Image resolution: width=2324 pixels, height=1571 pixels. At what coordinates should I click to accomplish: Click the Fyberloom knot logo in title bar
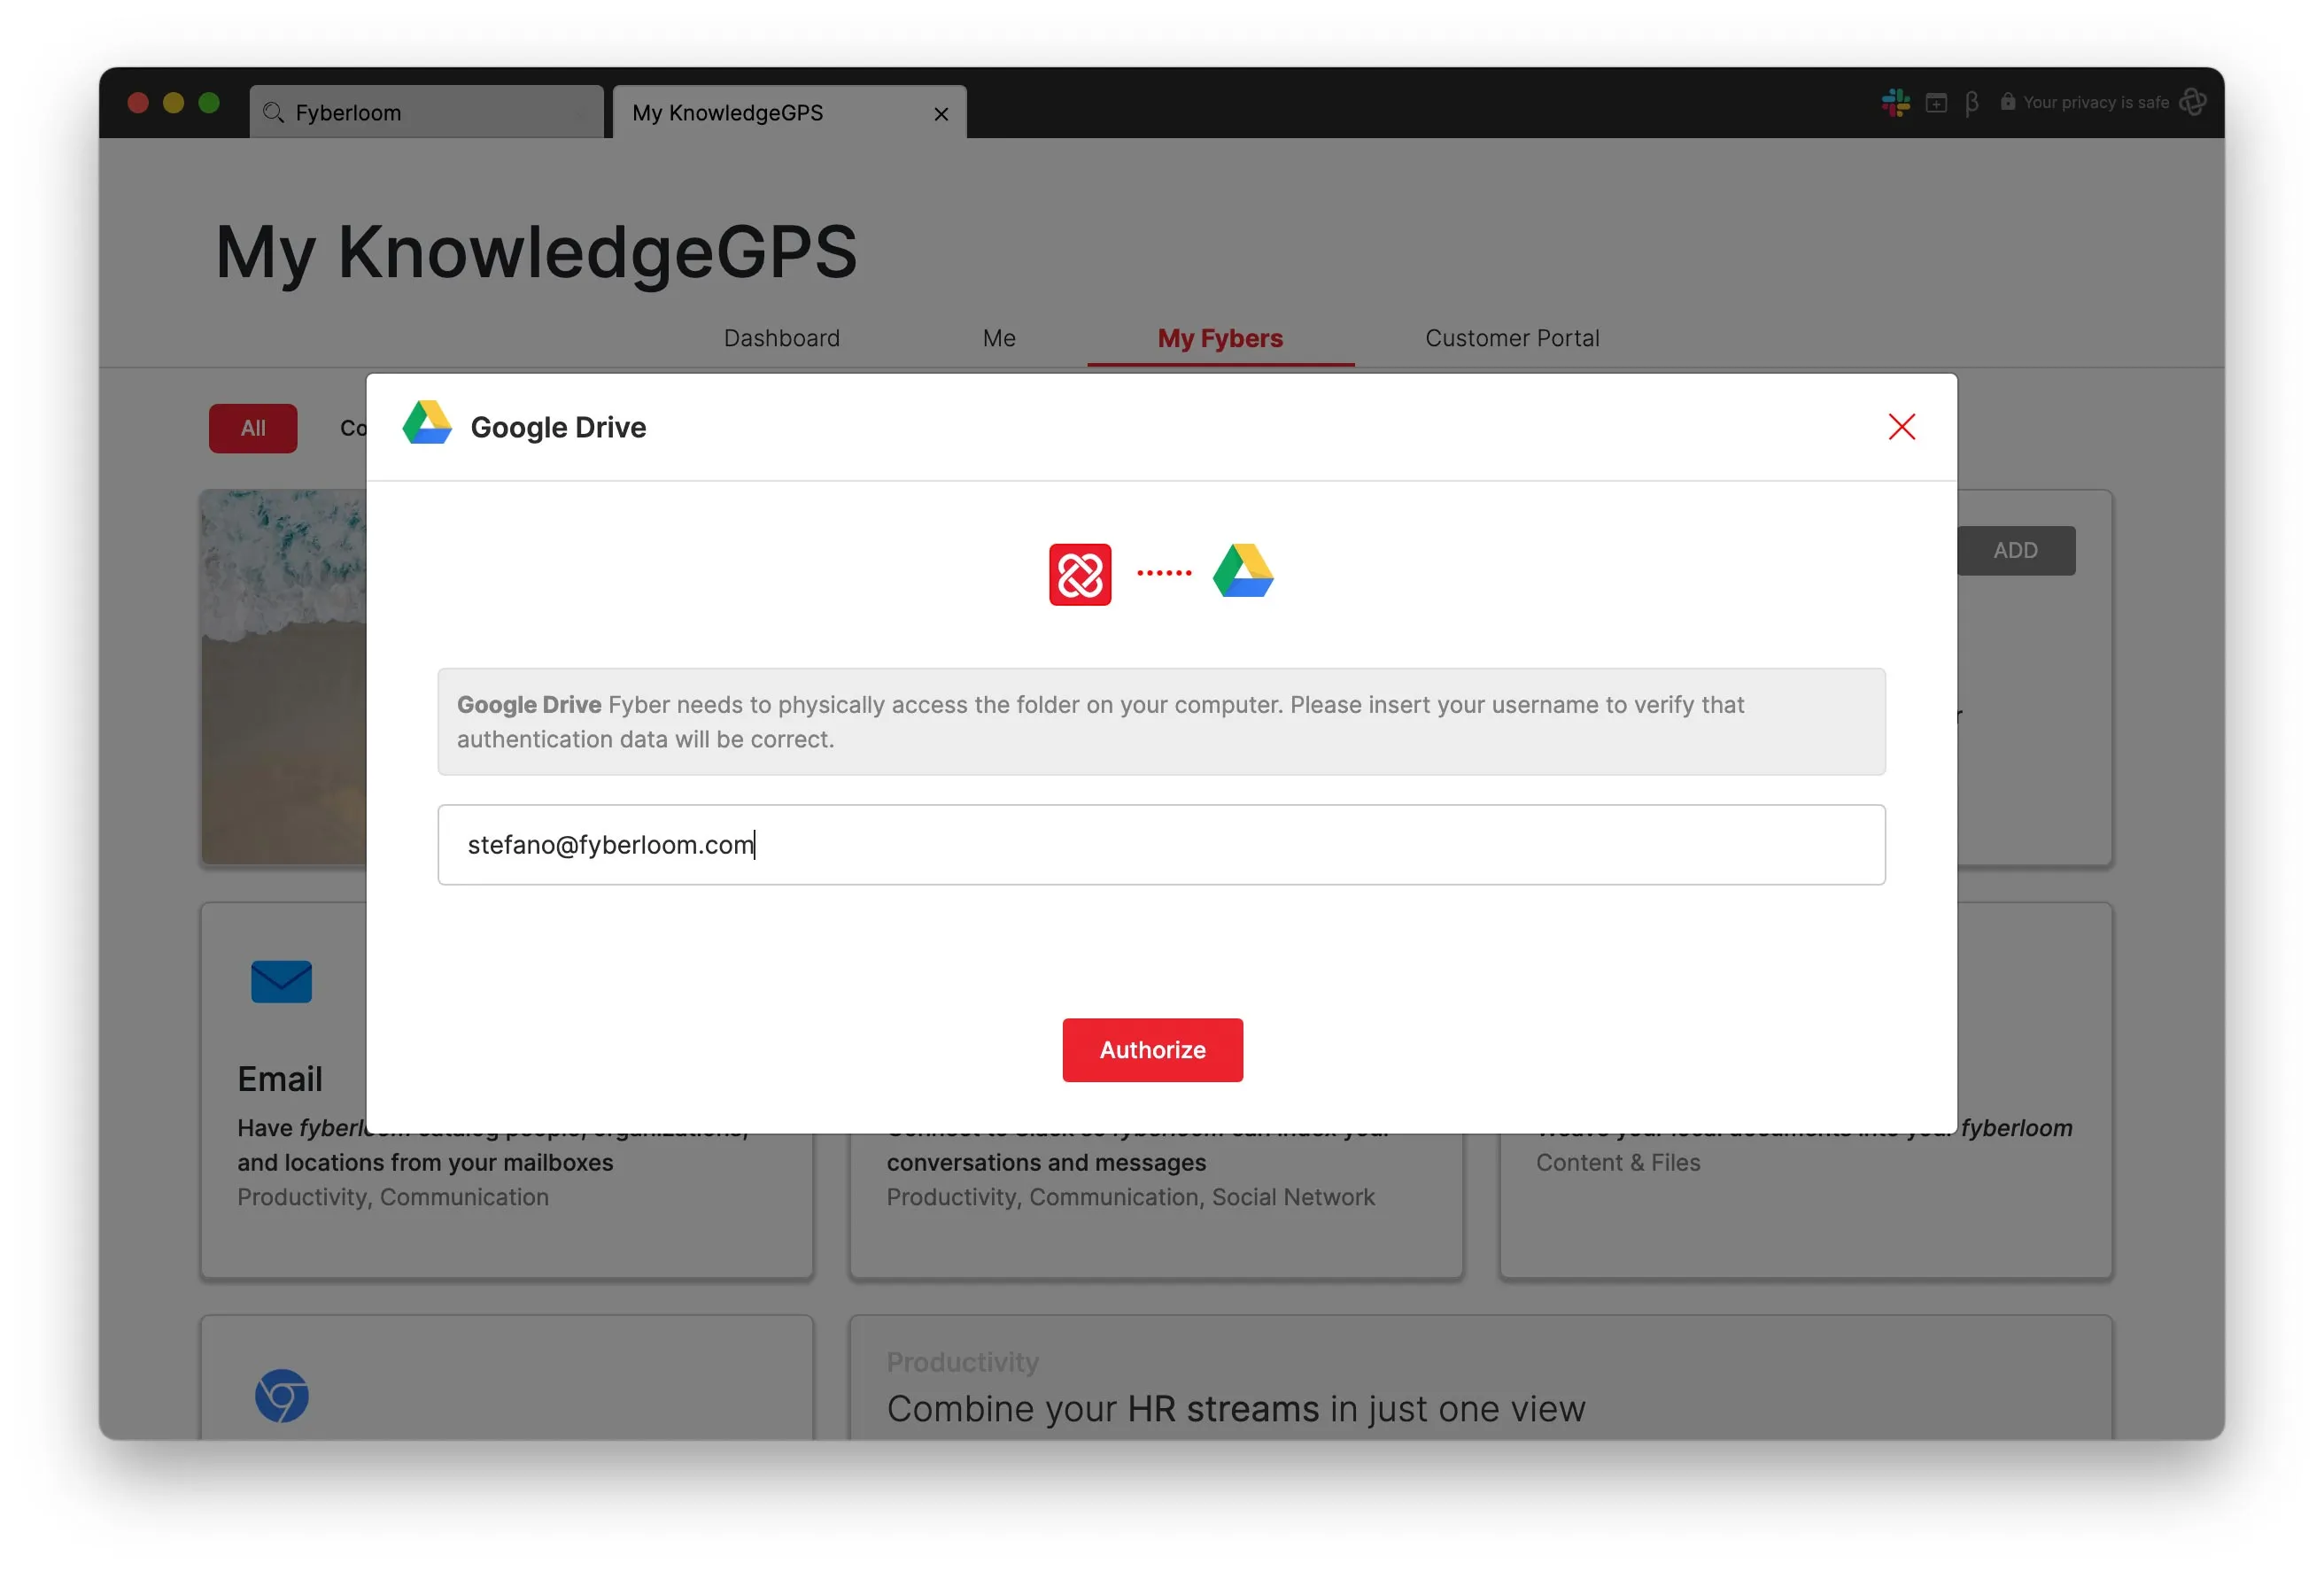click(2192, 102)
